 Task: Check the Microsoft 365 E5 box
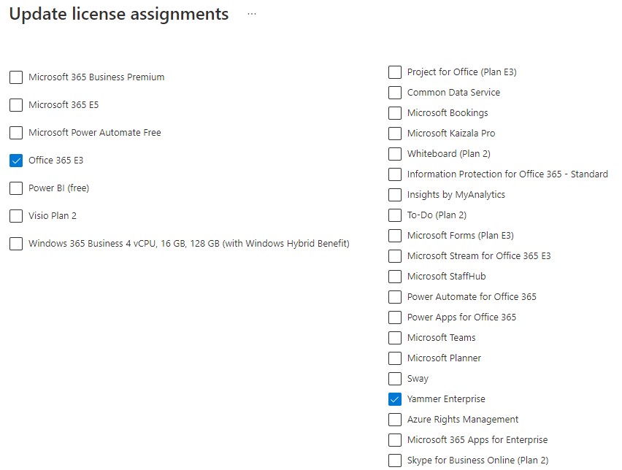pos(15,104)
